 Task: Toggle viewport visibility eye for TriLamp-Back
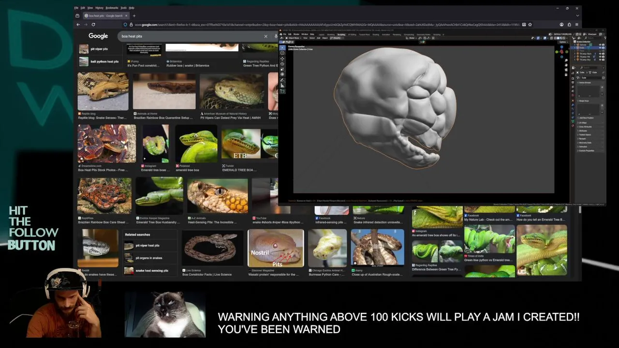[600, 54]
